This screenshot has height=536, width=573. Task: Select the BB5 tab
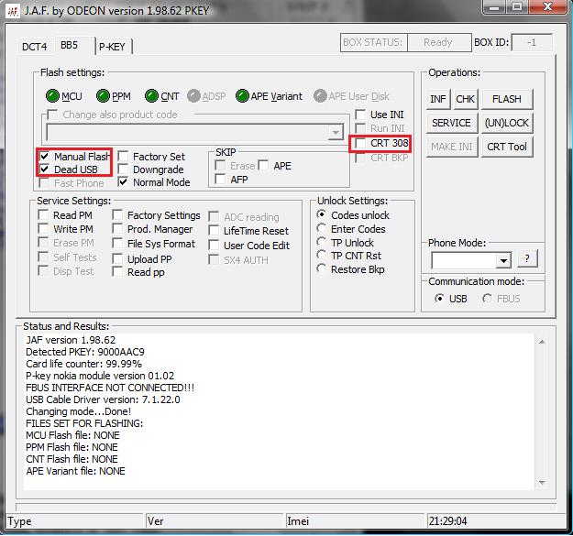click(x=70, y=45)
